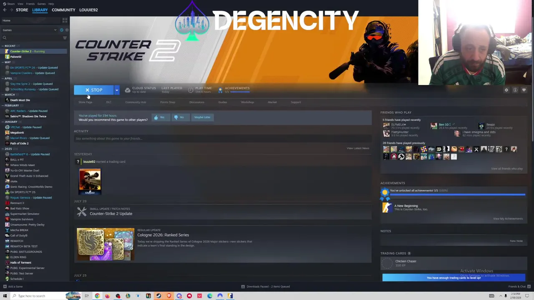The width and height of the screenshot is (534, 300).
Task: Click Add a Game button
Action: click(13, 287)
